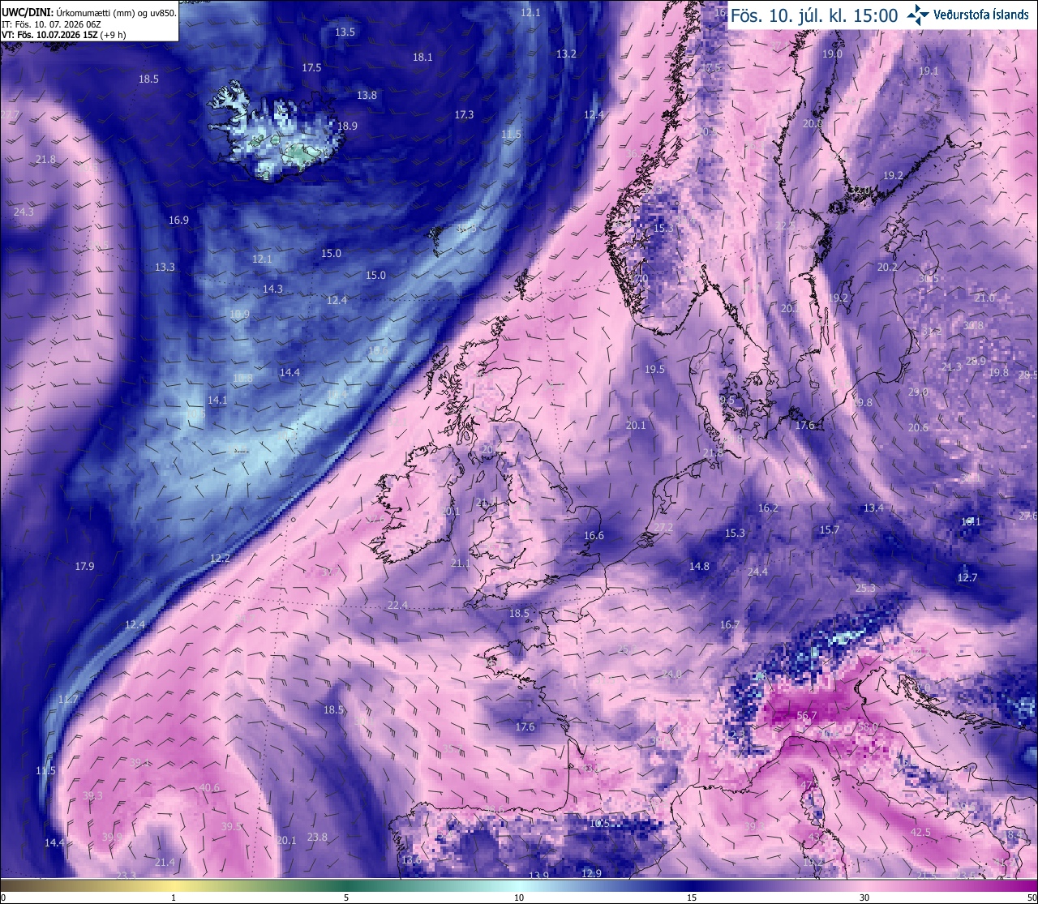Screen dimensions: 1038x904
Task: Click the 22.4 value label south of Ireland
Action: (397, 605)
